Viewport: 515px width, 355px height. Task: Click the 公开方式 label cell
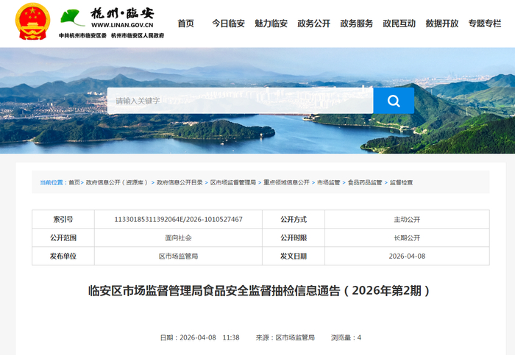294,219
